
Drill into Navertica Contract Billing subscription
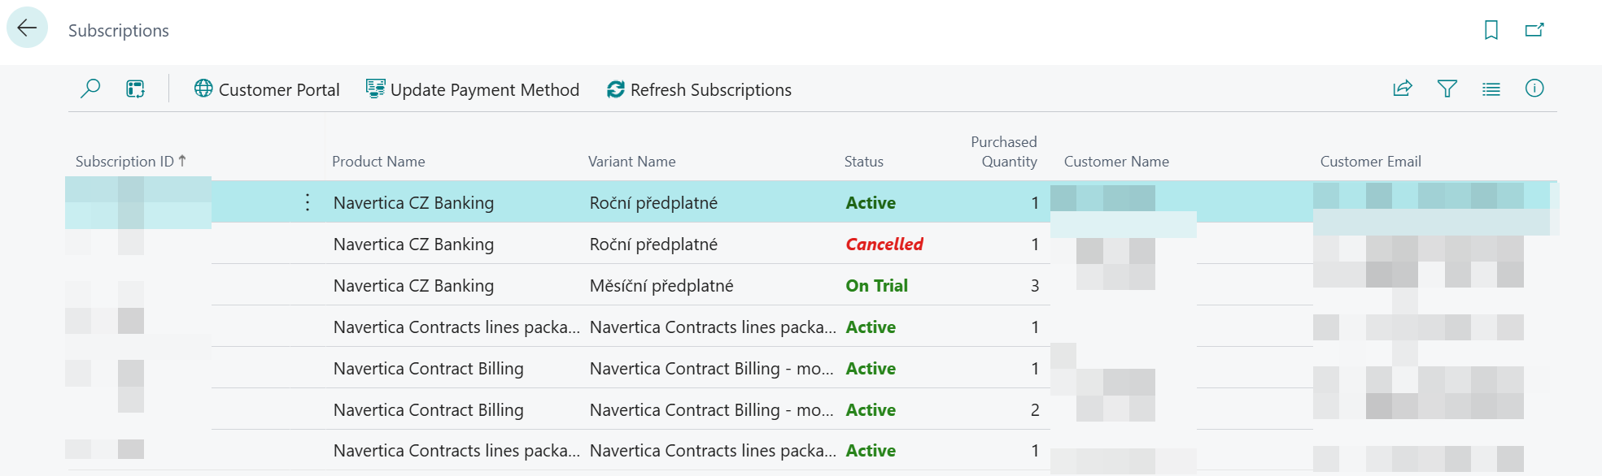(x=429, y=368)
